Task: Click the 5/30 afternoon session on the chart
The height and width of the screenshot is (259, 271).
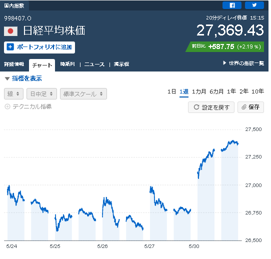Action: click(x=229, y=190)
